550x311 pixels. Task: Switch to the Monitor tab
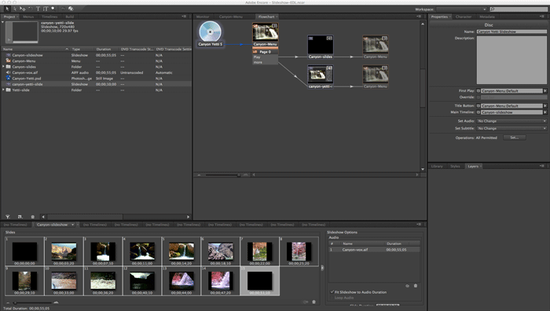[203, 16]
